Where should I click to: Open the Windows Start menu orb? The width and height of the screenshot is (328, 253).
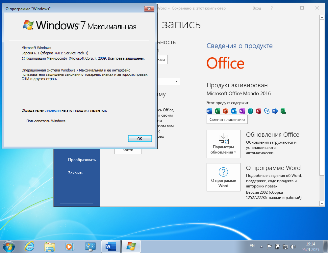point(9,246)
